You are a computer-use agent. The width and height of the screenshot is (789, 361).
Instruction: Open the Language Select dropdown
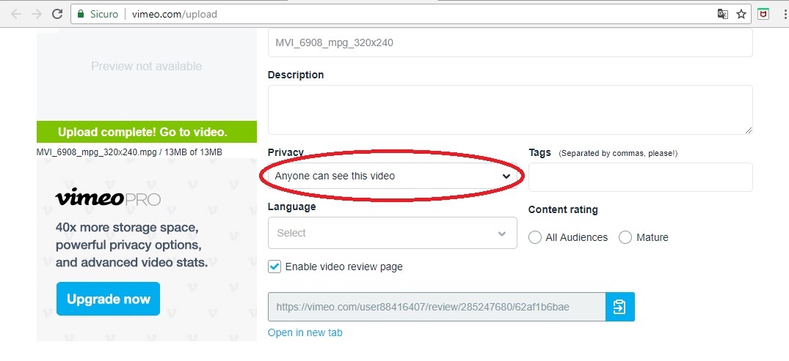pos(393,233)
